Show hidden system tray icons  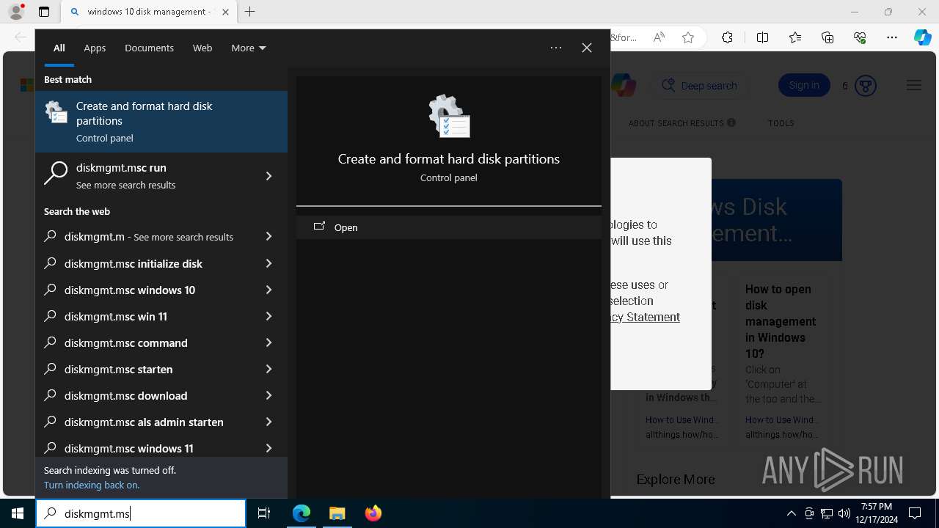791,513
